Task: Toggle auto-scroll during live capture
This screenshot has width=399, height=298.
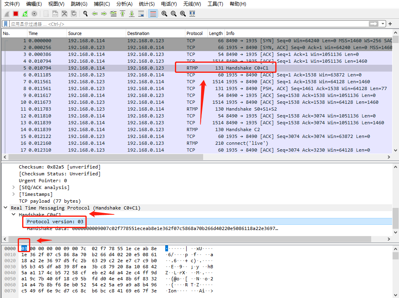Action: click(141, 14)
